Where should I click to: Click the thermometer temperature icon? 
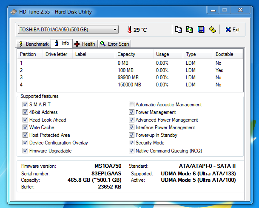[130, 30]
